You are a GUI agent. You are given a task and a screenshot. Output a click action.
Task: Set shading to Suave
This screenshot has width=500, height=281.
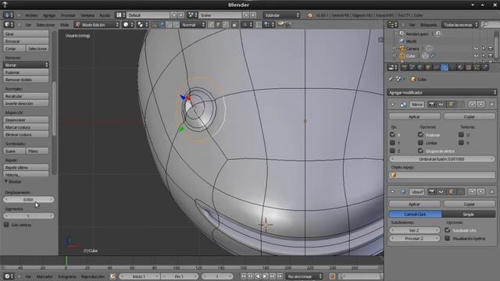click(x=14, y=151)
